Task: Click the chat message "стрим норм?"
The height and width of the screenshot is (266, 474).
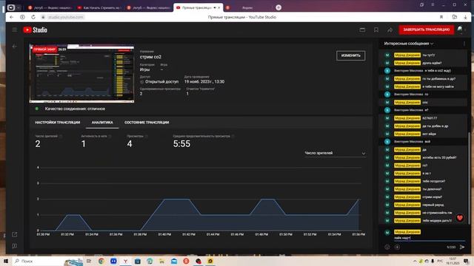Action: click(433, 197)
